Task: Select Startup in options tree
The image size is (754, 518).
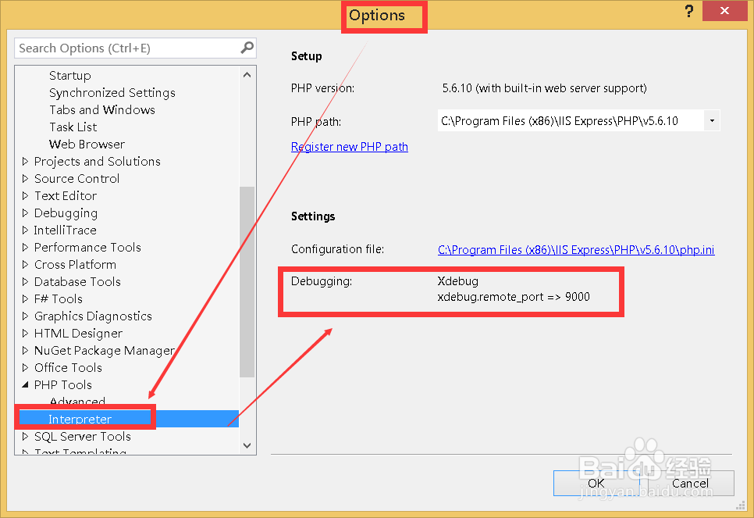Action: pyautogui.click(x=69, y=76)
